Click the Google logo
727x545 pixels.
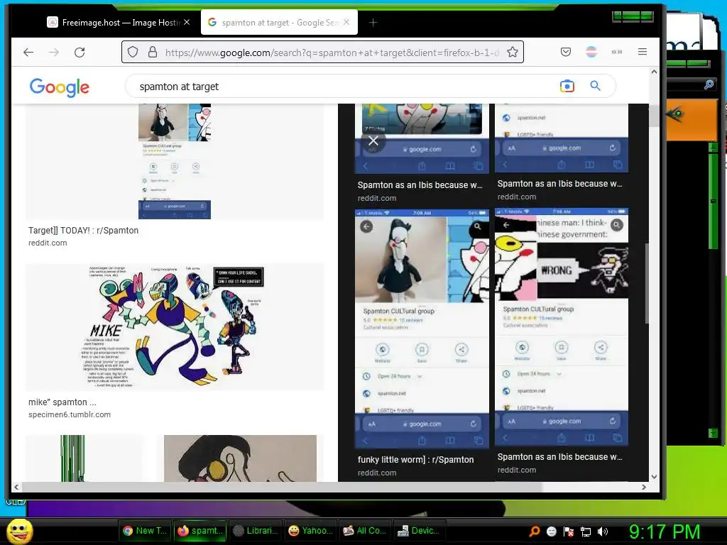[x=60, y=87]
